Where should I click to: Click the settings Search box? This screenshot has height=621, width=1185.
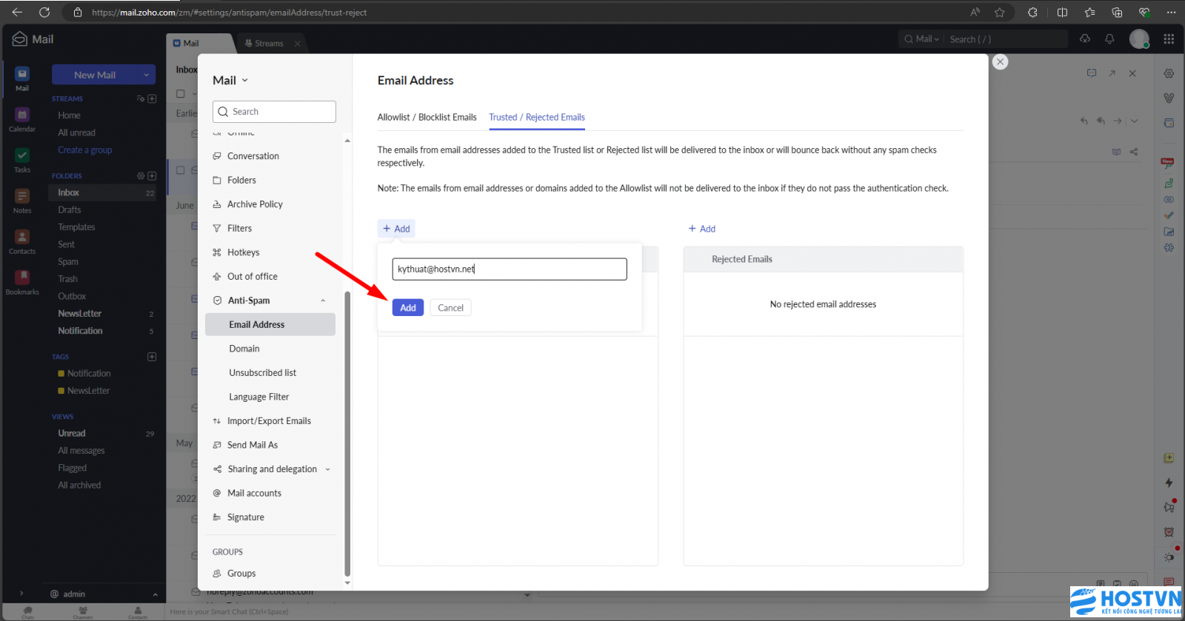pyautogui.click(x=274, y=112)
